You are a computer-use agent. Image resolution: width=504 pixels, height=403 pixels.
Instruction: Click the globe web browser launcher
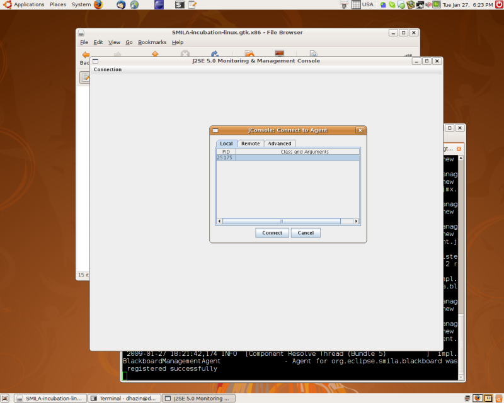pyautogui.click(x=134, y=4)
